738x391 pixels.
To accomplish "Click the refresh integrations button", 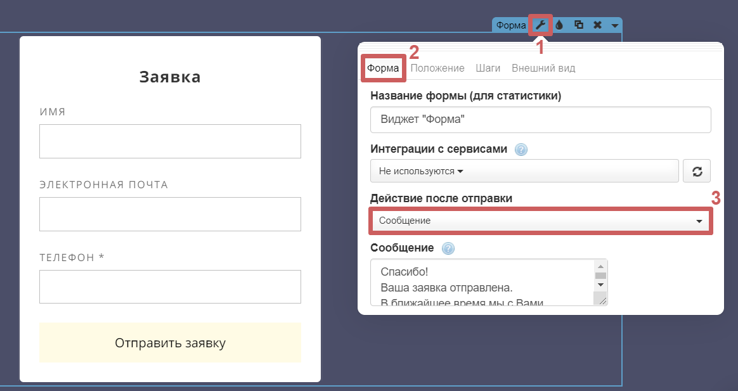I will [x=696, y=171].
